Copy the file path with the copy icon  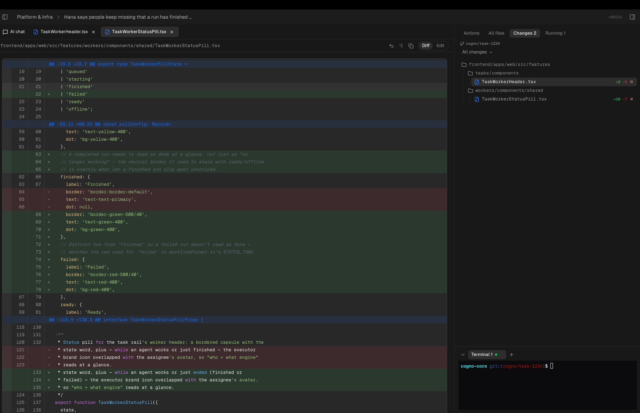click(x=411, y=46)
